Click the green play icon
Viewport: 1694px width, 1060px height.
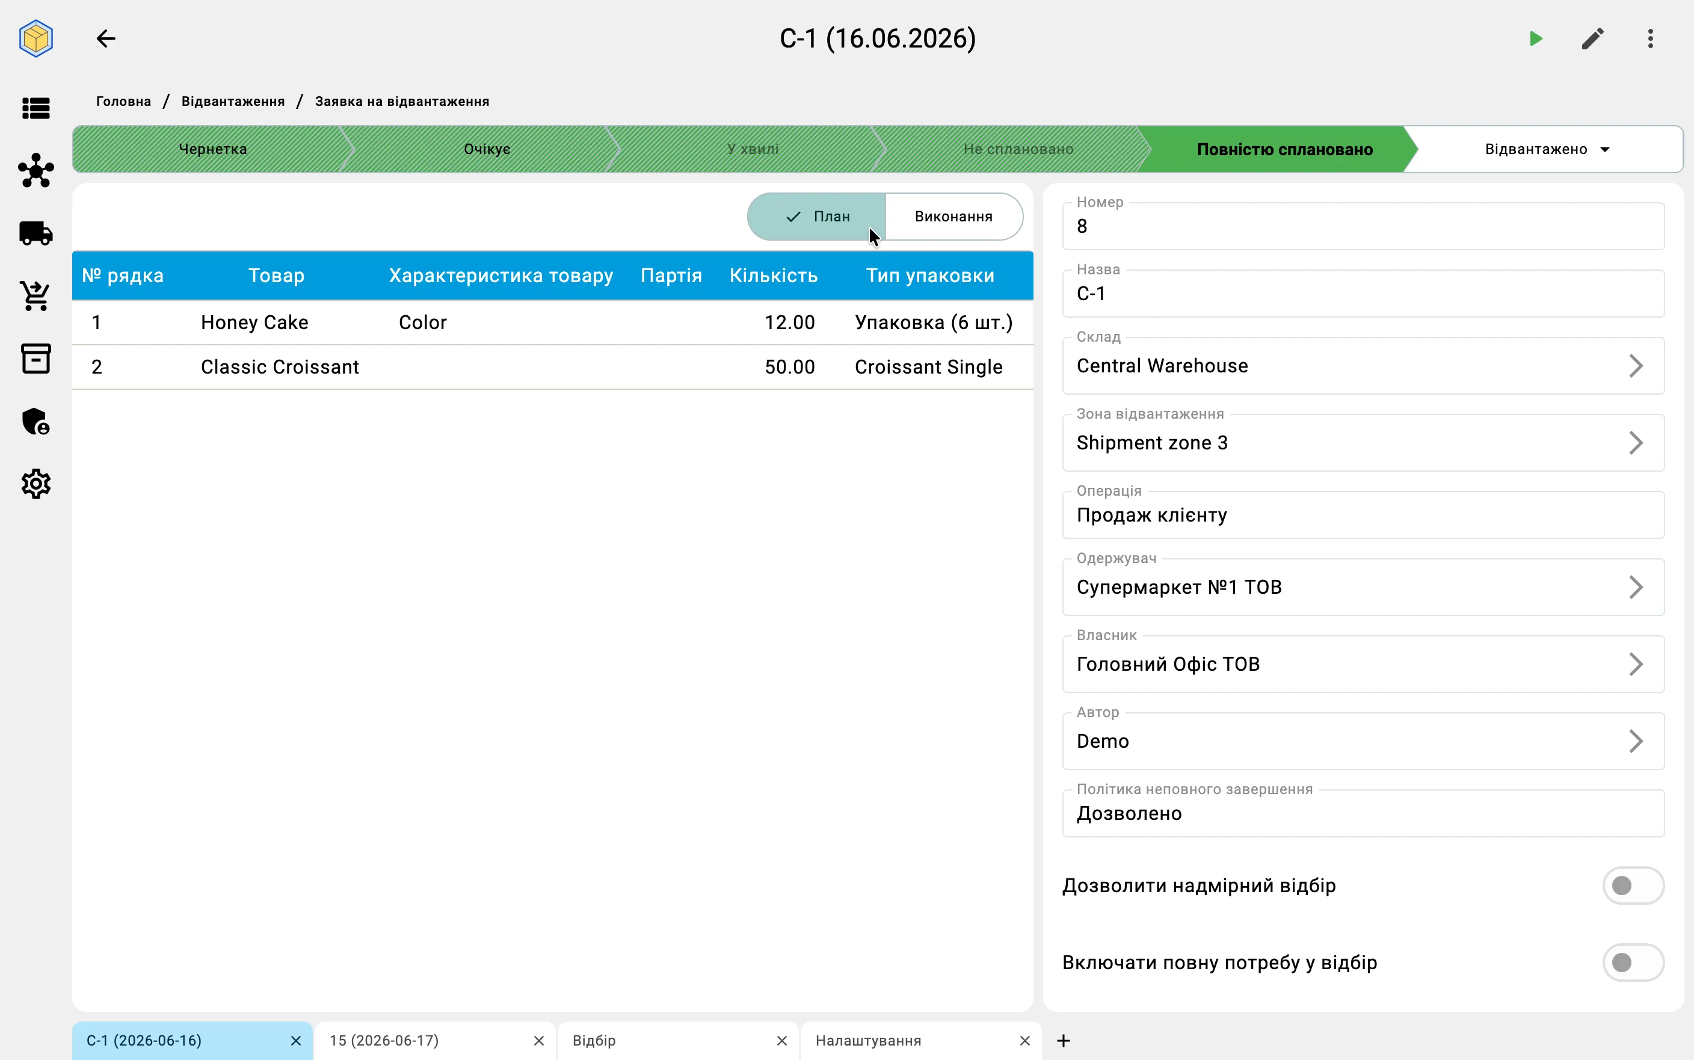1536,39
